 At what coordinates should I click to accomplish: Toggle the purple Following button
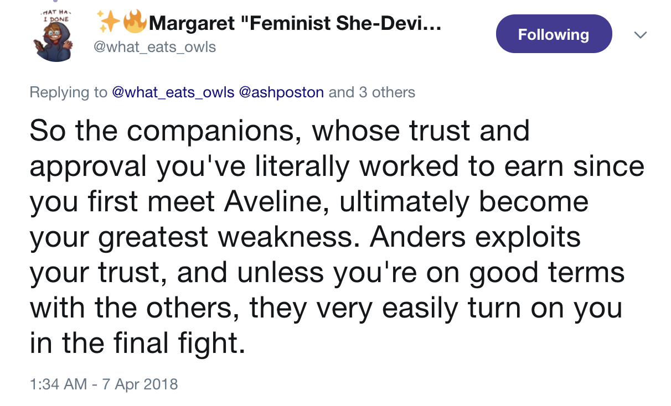[553, 34]
